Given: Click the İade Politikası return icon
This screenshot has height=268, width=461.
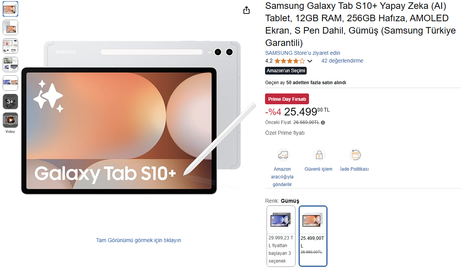Looking at the screenshot, I should point(355,155).
